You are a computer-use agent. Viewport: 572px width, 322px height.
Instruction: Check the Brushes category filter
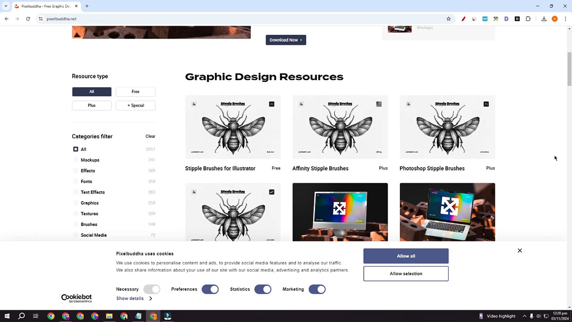tap(76, 224)
